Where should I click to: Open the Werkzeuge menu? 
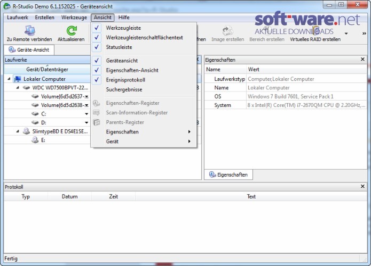74,18
